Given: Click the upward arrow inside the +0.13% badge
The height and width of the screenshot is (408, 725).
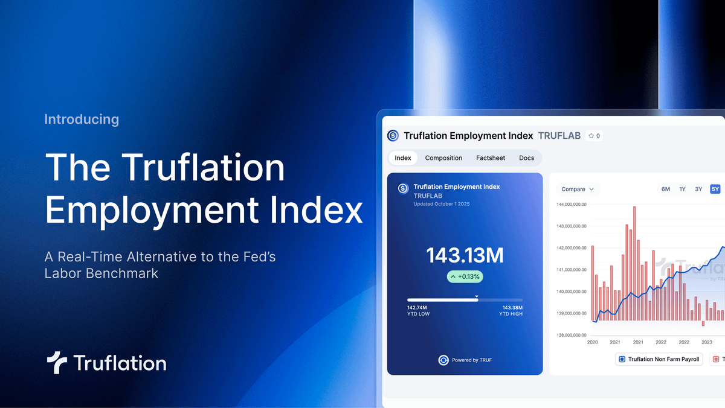Looking at the screenshot, I should (454, 276).
